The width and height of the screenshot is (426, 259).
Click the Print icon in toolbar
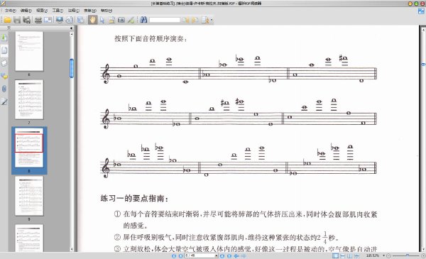[38, 20]
